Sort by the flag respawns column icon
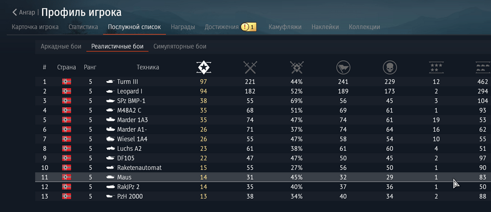Viewport: 491px width, 212px height. (343, 67)
